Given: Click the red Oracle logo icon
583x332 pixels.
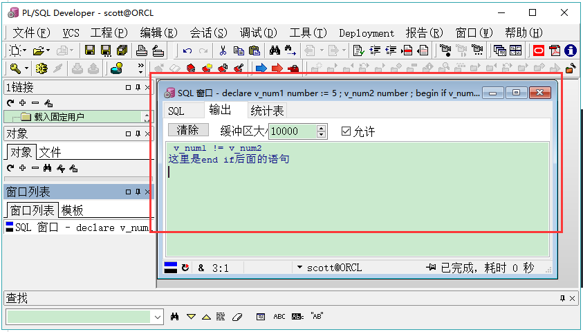Looking at the screenshot, I should (x=539, y=50).
